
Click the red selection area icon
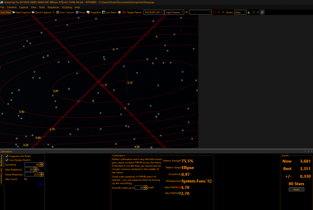[214, 12]
